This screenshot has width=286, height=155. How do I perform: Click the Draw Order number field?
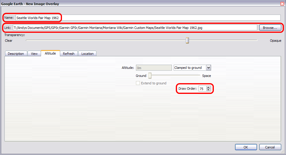point(202,89)
